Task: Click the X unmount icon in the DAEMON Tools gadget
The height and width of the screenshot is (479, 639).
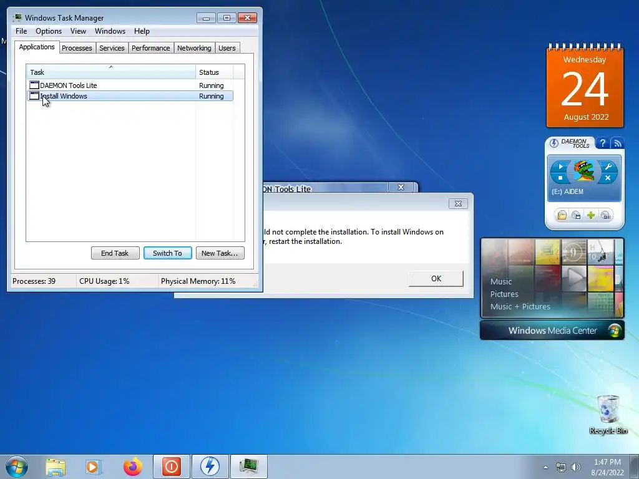Action: click(x=608, y=178)
